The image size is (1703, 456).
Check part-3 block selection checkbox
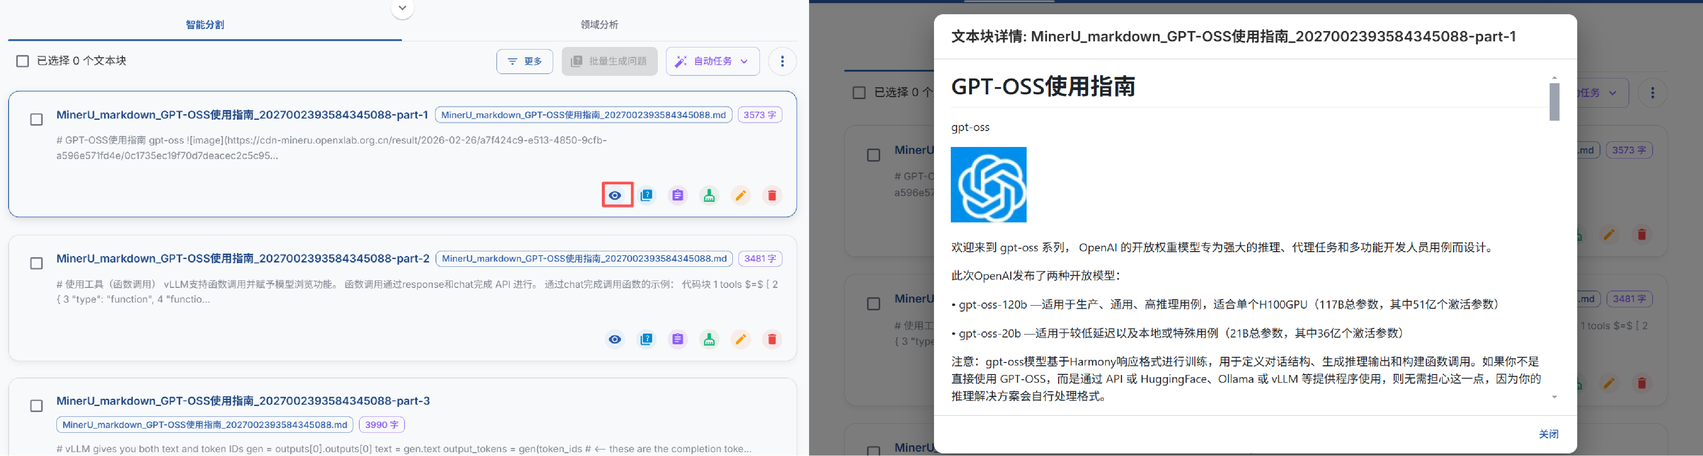(36, 406)
